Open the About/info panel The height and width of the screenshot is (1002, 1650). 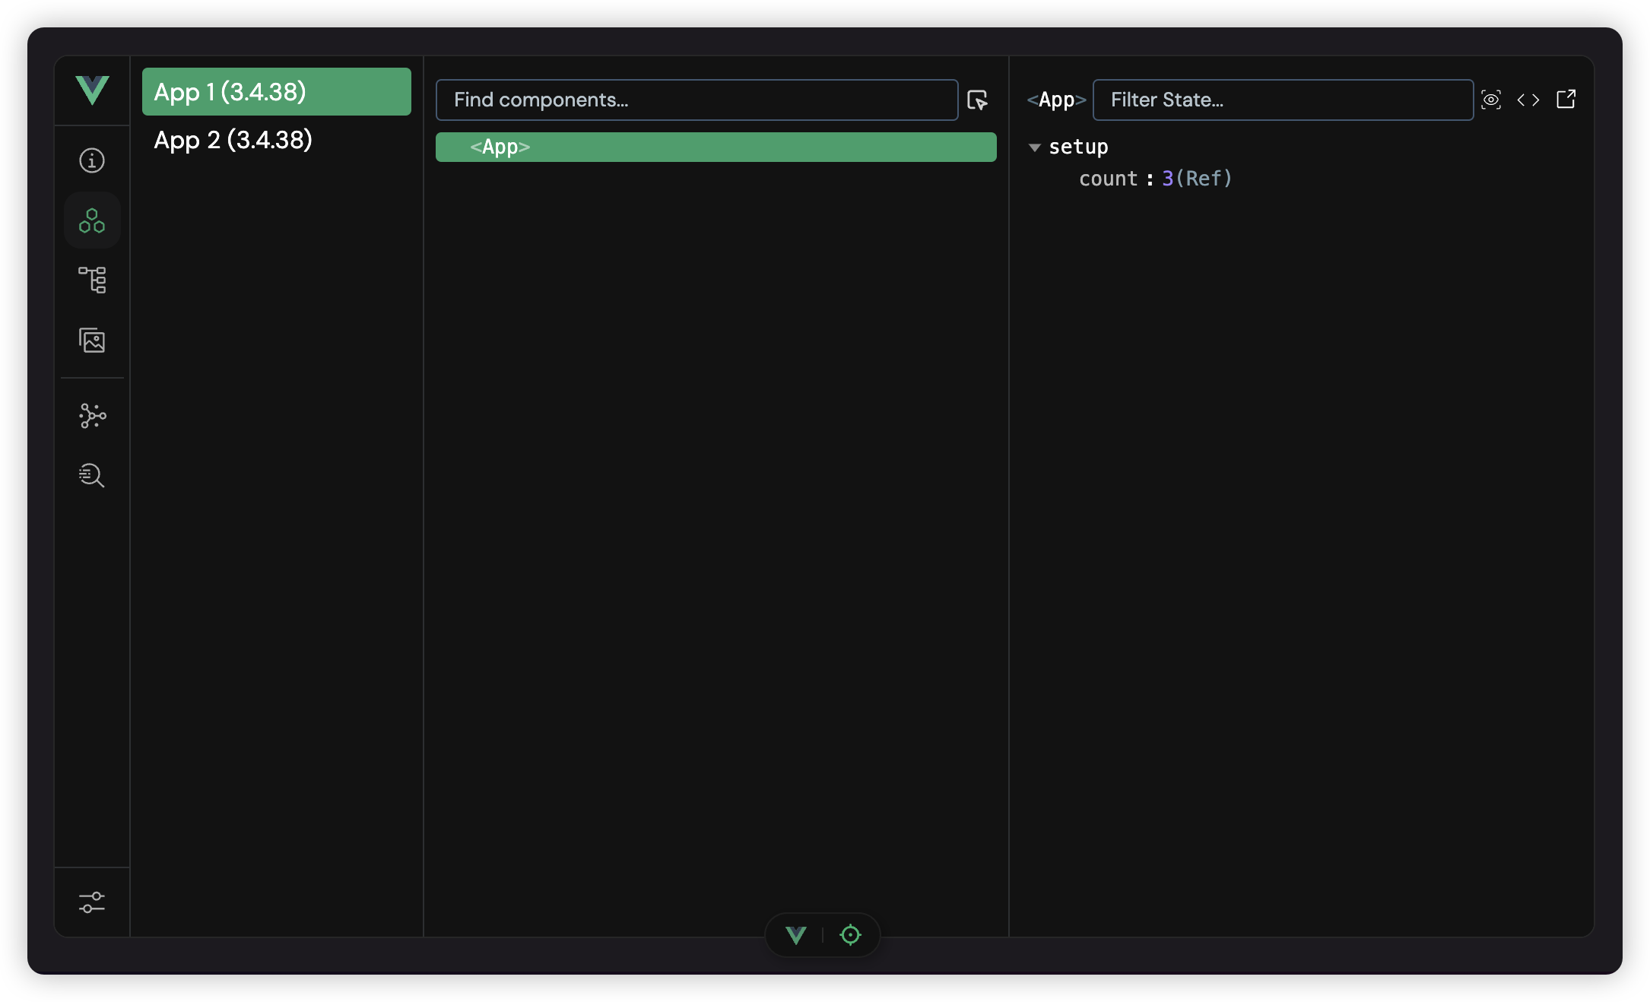pos(91,160)
